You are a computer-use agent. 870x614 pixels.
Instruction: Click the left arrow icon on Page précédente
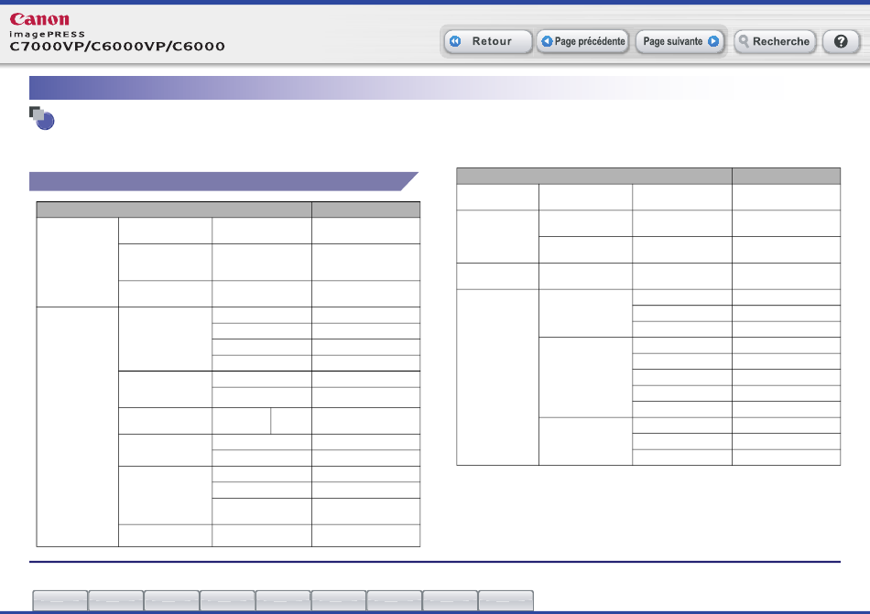click(546, 42)
